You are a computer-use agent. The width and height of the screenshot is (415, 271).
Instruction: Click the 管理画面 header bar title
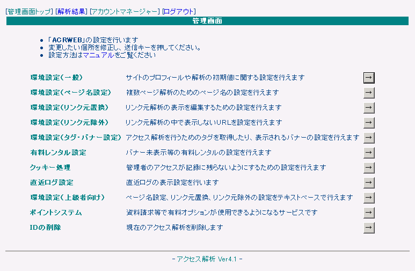pos(207,21)
